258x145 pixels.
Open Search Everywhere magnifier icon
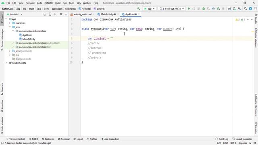click(246, 8)
